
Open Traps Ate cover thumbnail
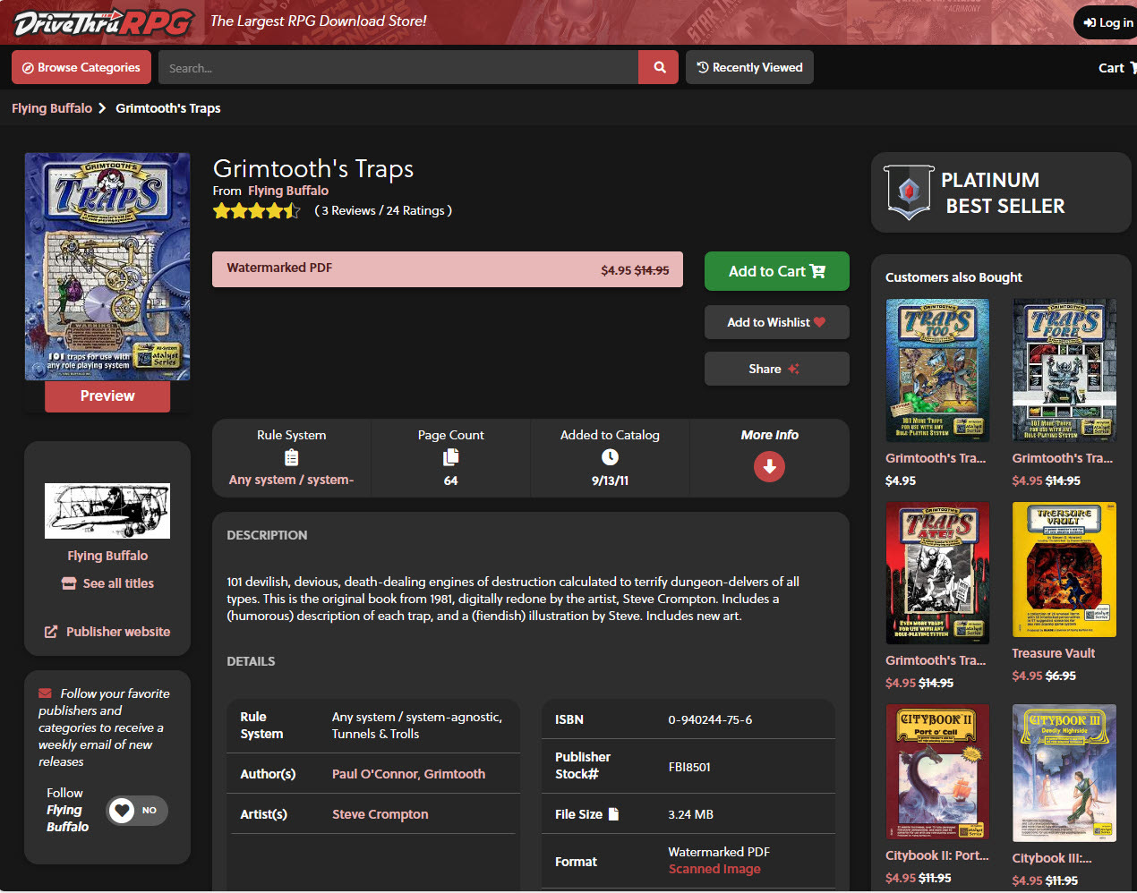click(x=937, y=573)
